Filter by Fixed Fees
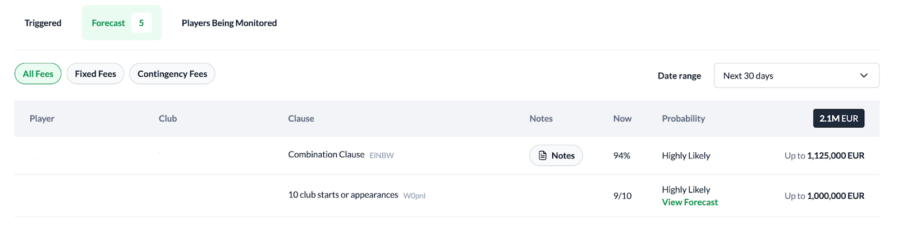898x230 pixels. (x=95, y=74)
